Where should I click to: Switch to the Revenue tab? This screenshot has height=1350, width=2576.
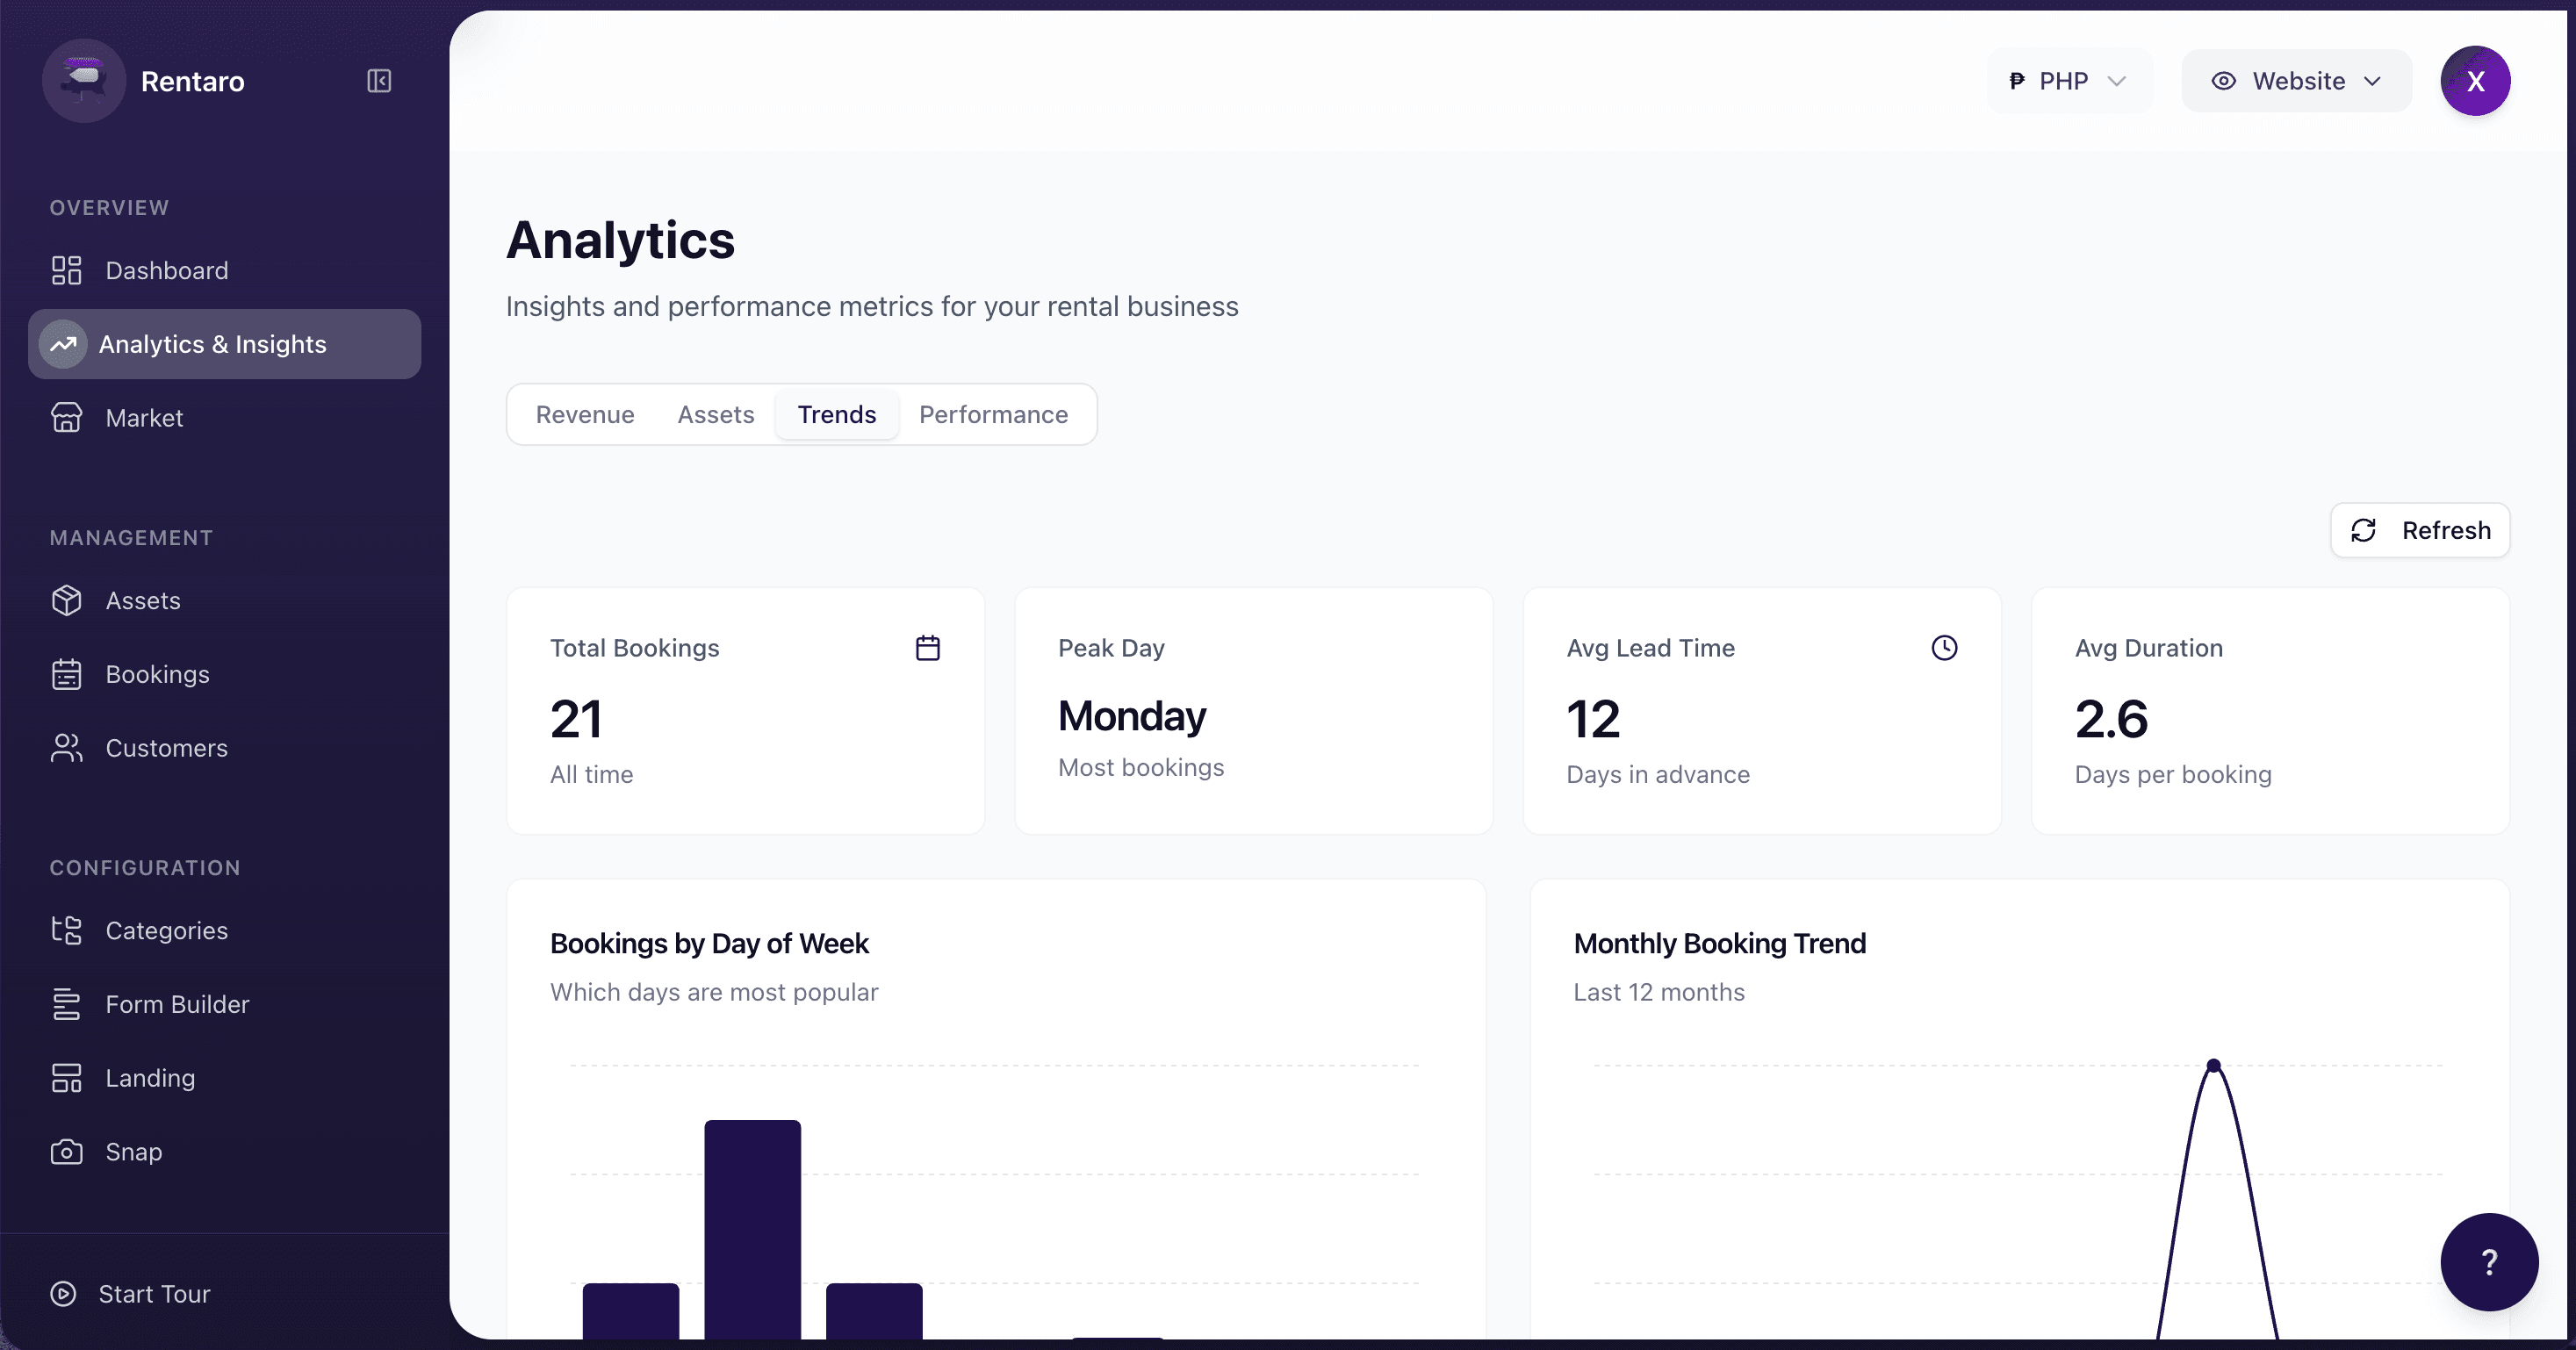[585, 414]
